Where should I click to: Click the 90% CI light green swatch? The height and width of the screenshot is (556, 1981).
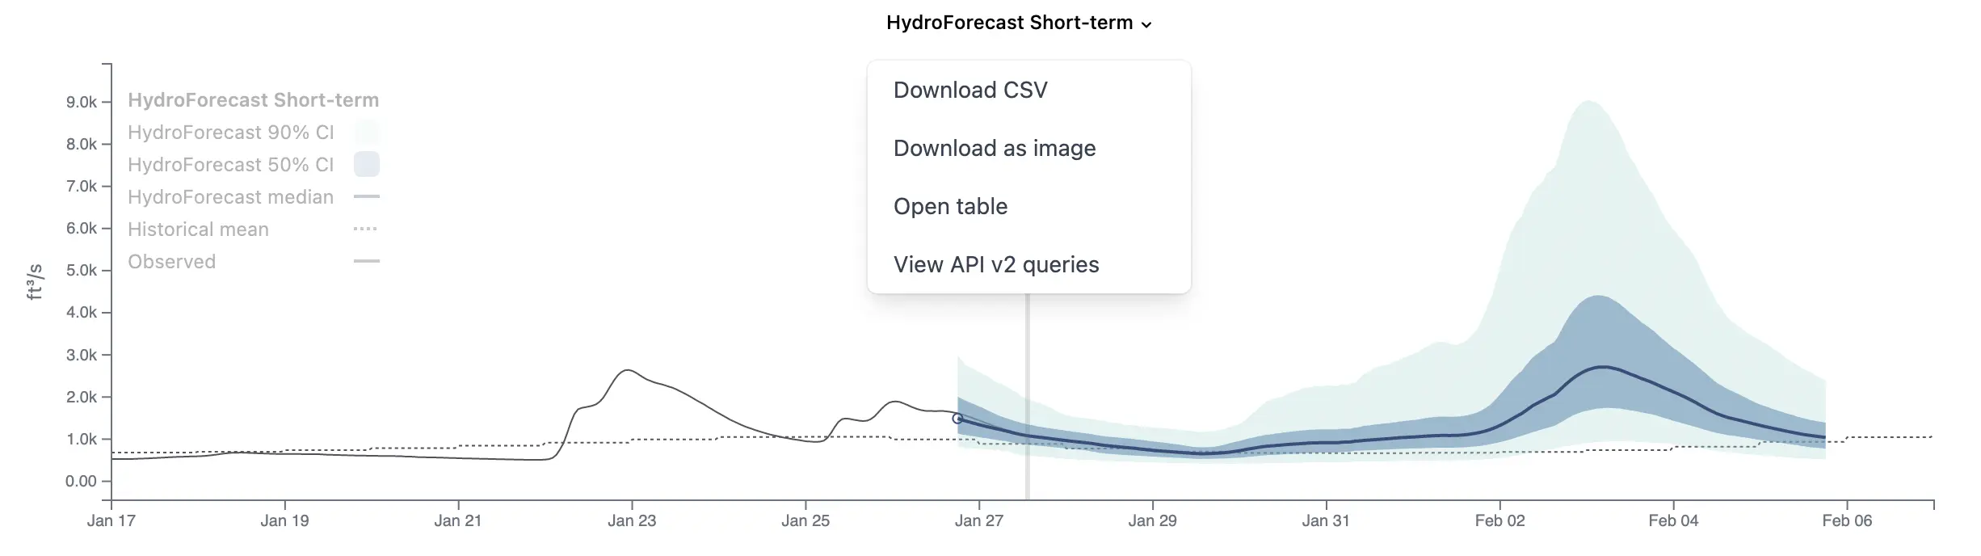tap(367, 132)
